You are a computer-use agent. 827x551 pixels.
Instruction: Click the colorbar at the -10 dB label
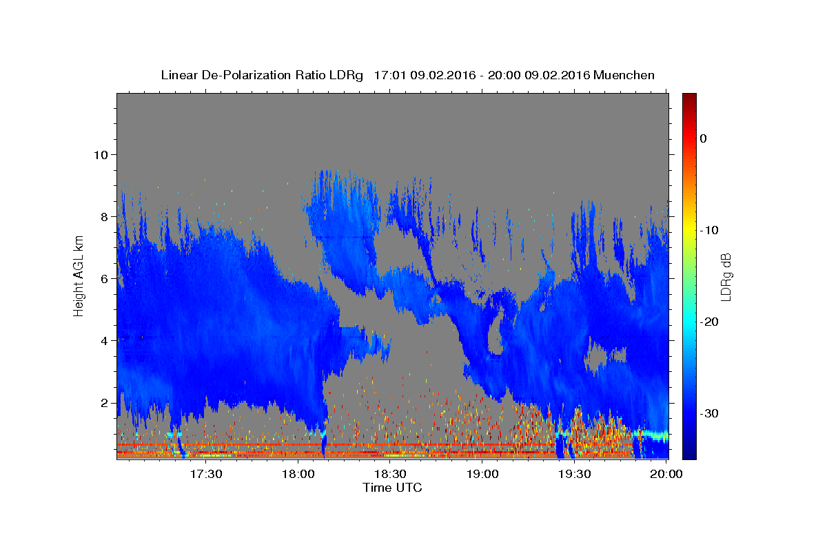pos(689,230)
